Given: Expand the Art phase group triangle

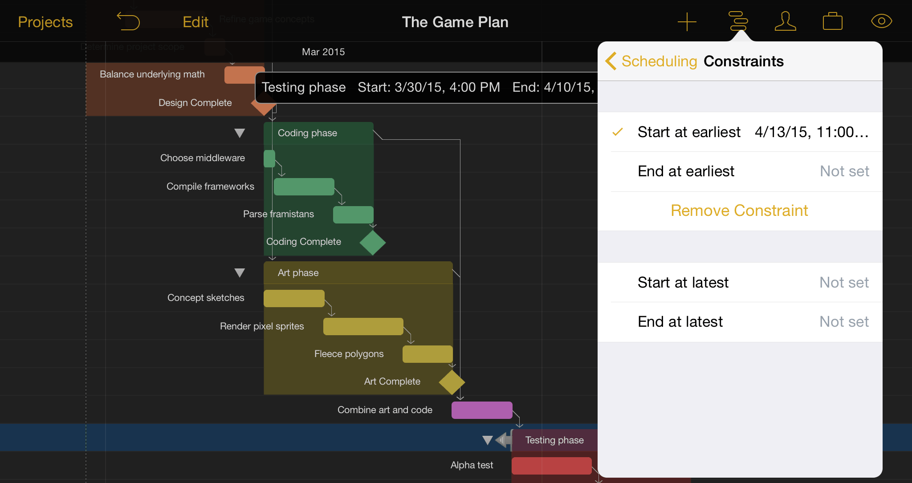Looking at the screenshot, I should 240,272.
